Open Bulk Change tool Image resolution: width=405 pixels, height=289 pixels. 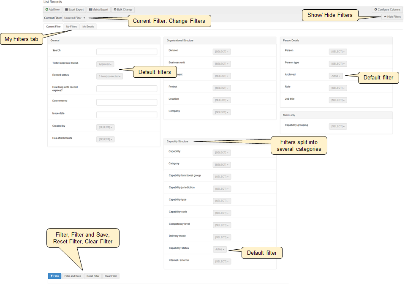[x=123, y=9]
